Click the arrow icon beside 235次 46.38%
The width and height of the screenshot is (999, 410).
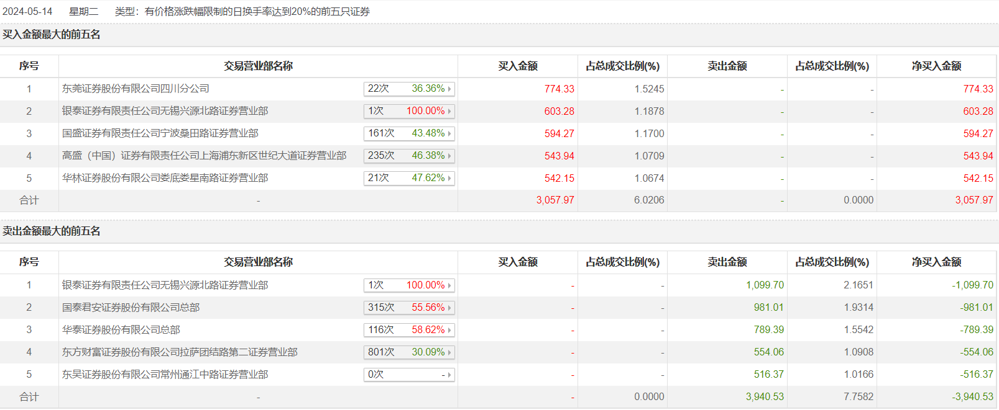tap(449, 156)
